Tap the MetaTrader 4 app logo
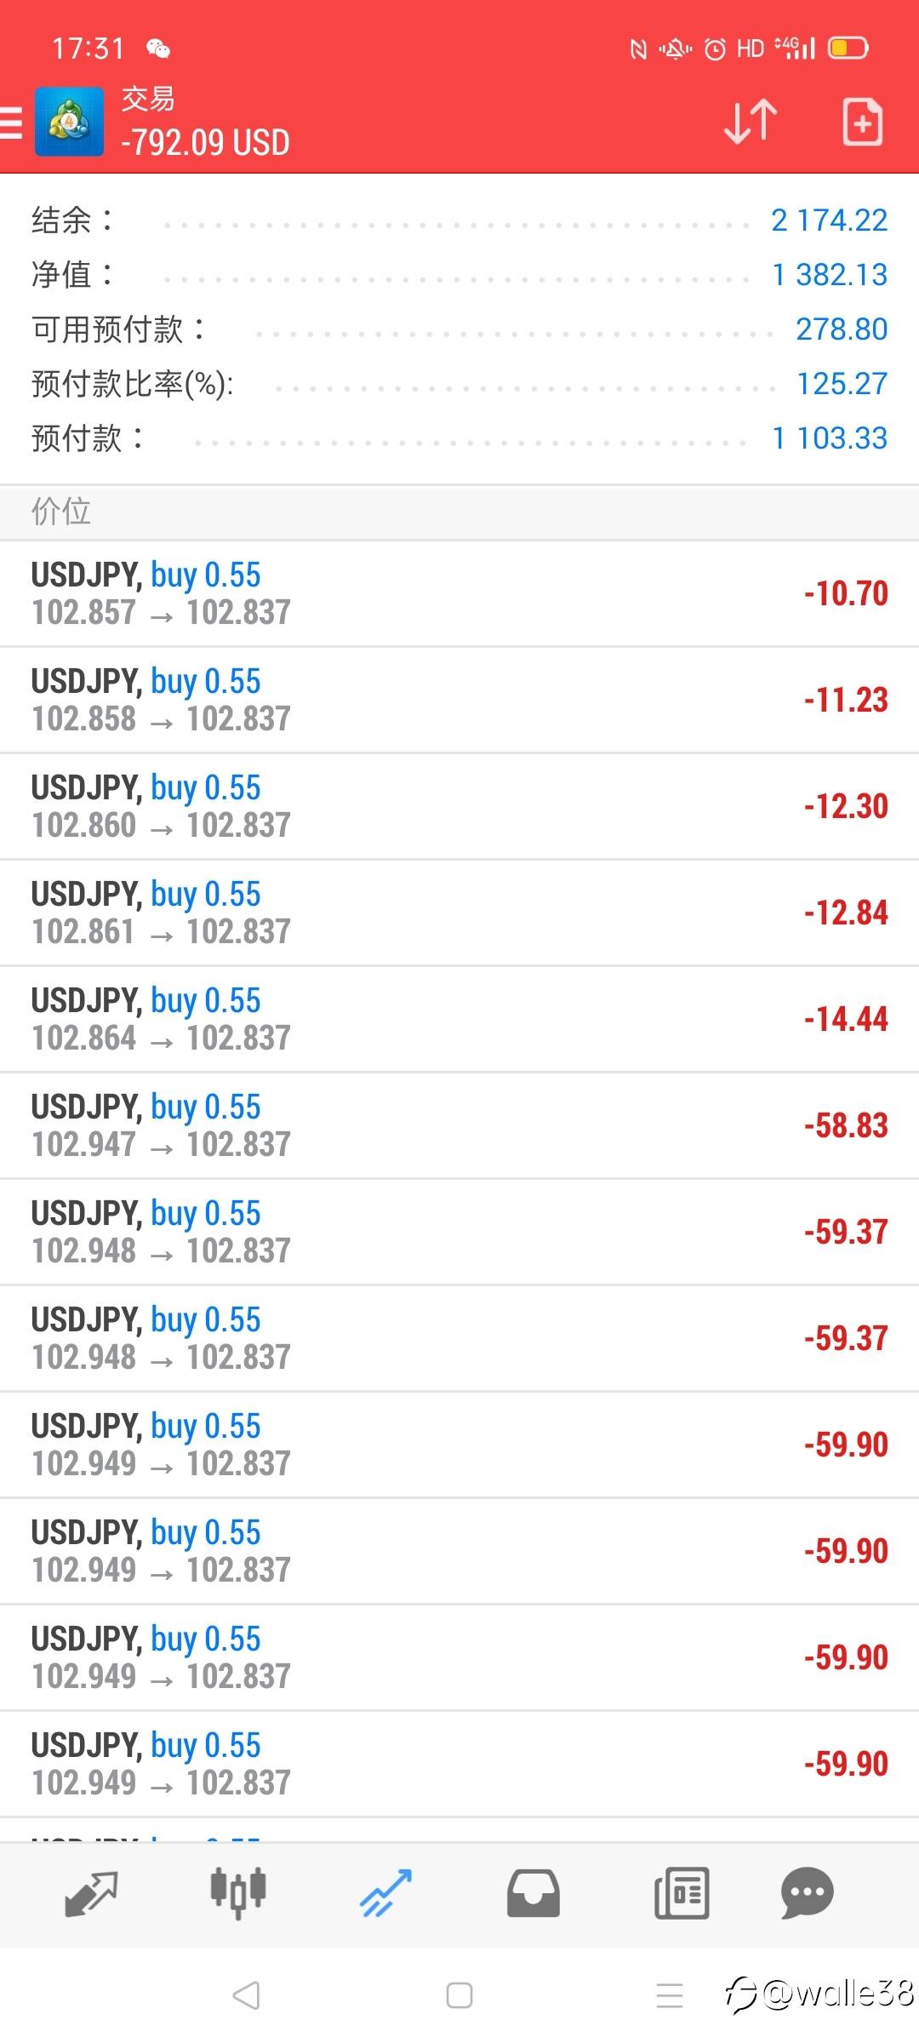 tap(70, 123)
